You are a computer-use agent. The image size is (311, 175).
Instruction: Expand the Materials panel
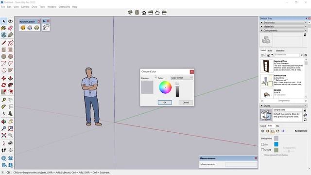[283, 26]
